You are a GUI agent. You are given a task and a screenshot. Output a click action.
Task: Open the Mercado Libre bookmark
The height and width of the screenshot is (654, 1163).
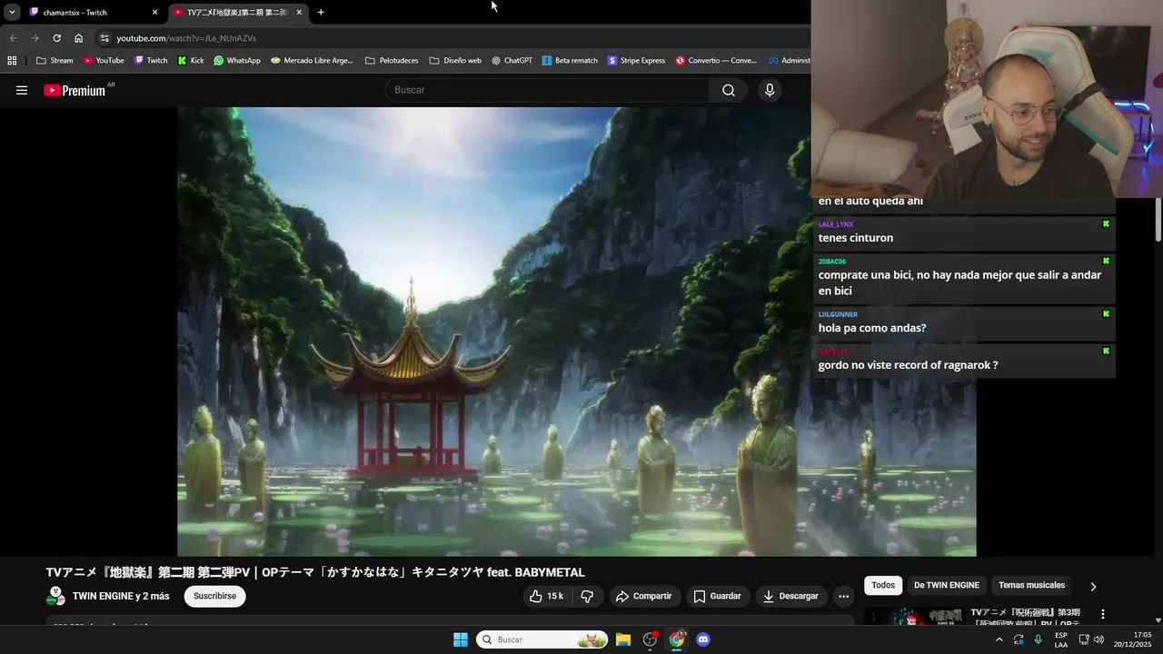[x=312, y=61]
